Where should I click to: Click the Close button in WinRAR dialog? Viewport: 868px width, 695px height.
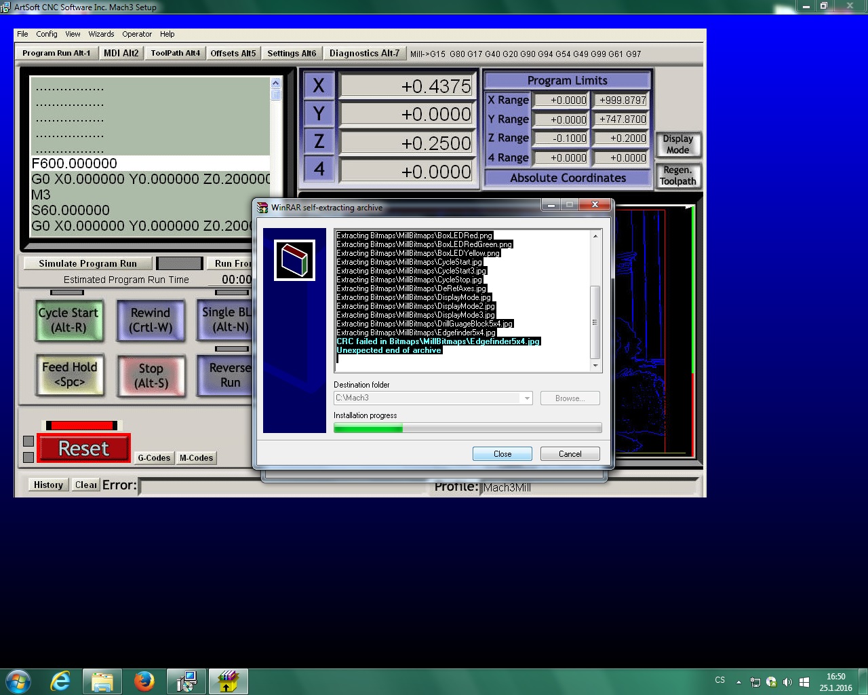click(502, 454)
